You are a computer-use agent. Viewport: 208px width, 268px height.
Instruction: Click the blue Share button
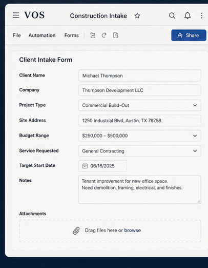pyautogui.click(x=189, y=35)
